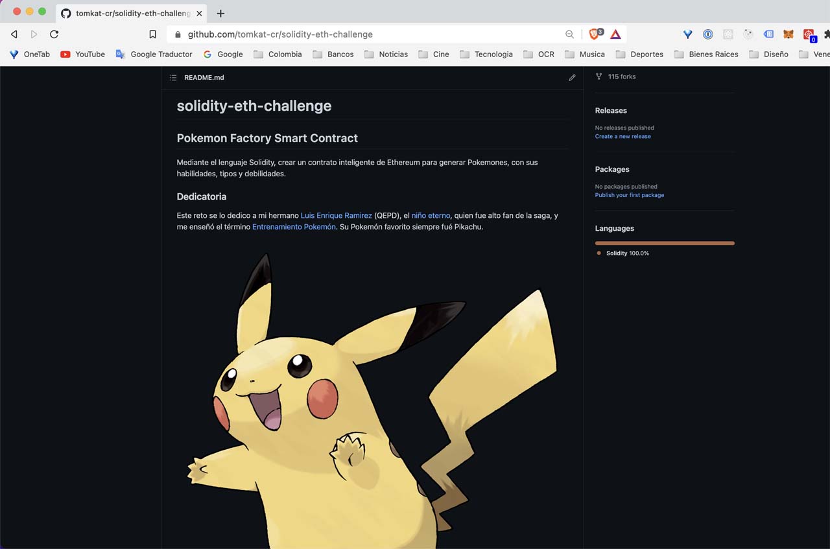This screenshot has width=830, height=549.
Task: Select the solidity-eth-challenge browser tab
Action: pos(130,12)
